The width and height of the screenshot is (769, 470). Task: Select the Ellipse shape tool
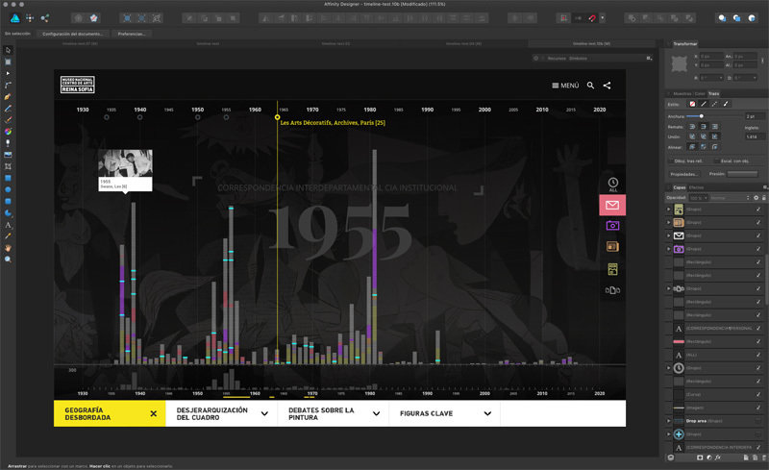8,189
